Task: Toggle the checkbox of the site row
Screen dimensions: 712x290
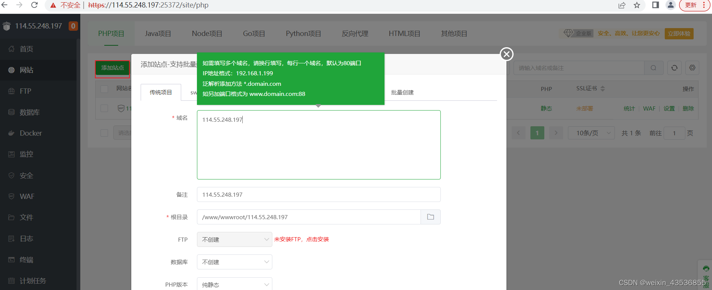Action: click(x=104, y=108)
